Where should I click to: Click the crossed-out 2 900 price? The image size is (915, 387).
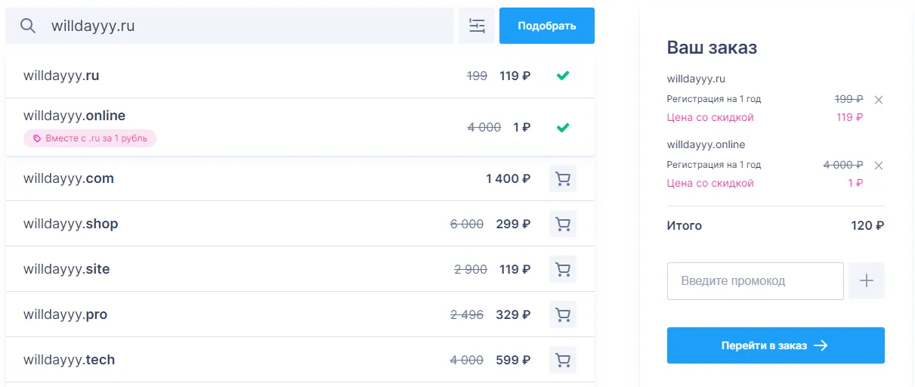click(471, 270)
